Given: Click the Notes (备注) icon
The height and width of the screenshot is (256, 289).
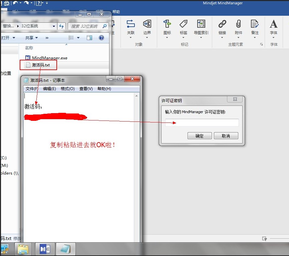Looking at the screenshot, I should tap(255, 24).
